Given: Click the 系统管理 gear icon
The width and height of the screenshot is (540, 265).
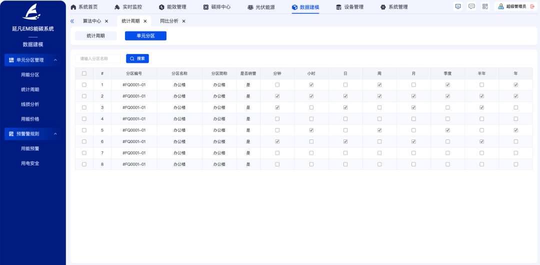Looking at the screenshot, I should 383,7.
